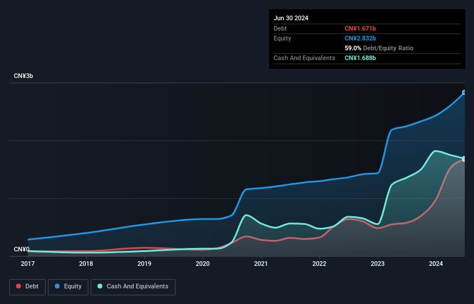This screenshot has width=474, height=304.
Task: Click the 59.0% Debt/Equity Ratio text
Action: click(x=379, y=48)
